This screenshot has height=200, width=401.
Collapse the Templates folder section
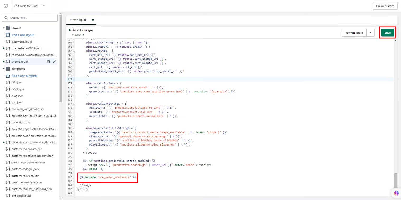click(4, 69)
